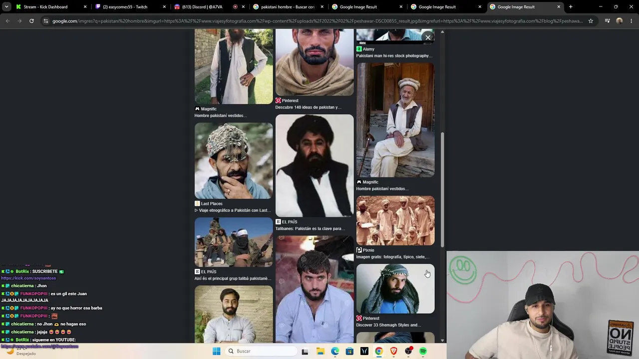
Task: Close the Stream - Kick Dashboard tab
Action: 85,7
